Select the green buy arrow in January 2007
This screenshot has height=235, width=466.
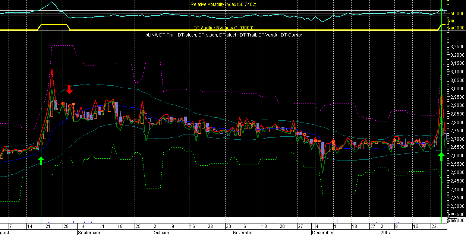click(x=441, y=156)
